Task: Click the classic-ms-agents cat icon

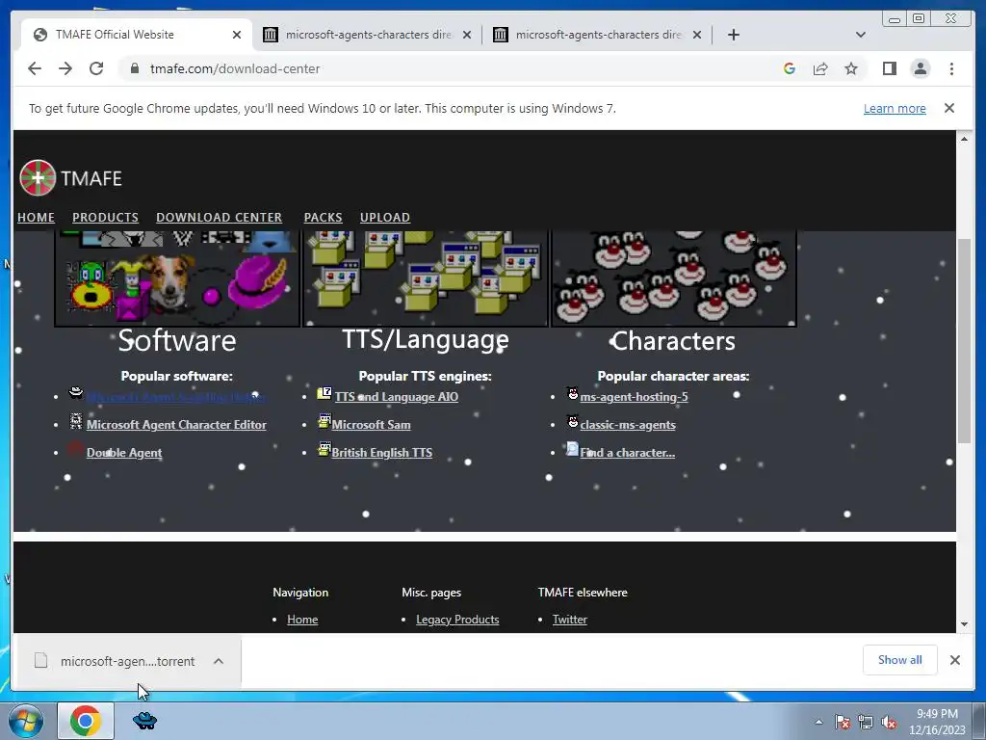Action: pyautogui.click(x=572, y=421)
